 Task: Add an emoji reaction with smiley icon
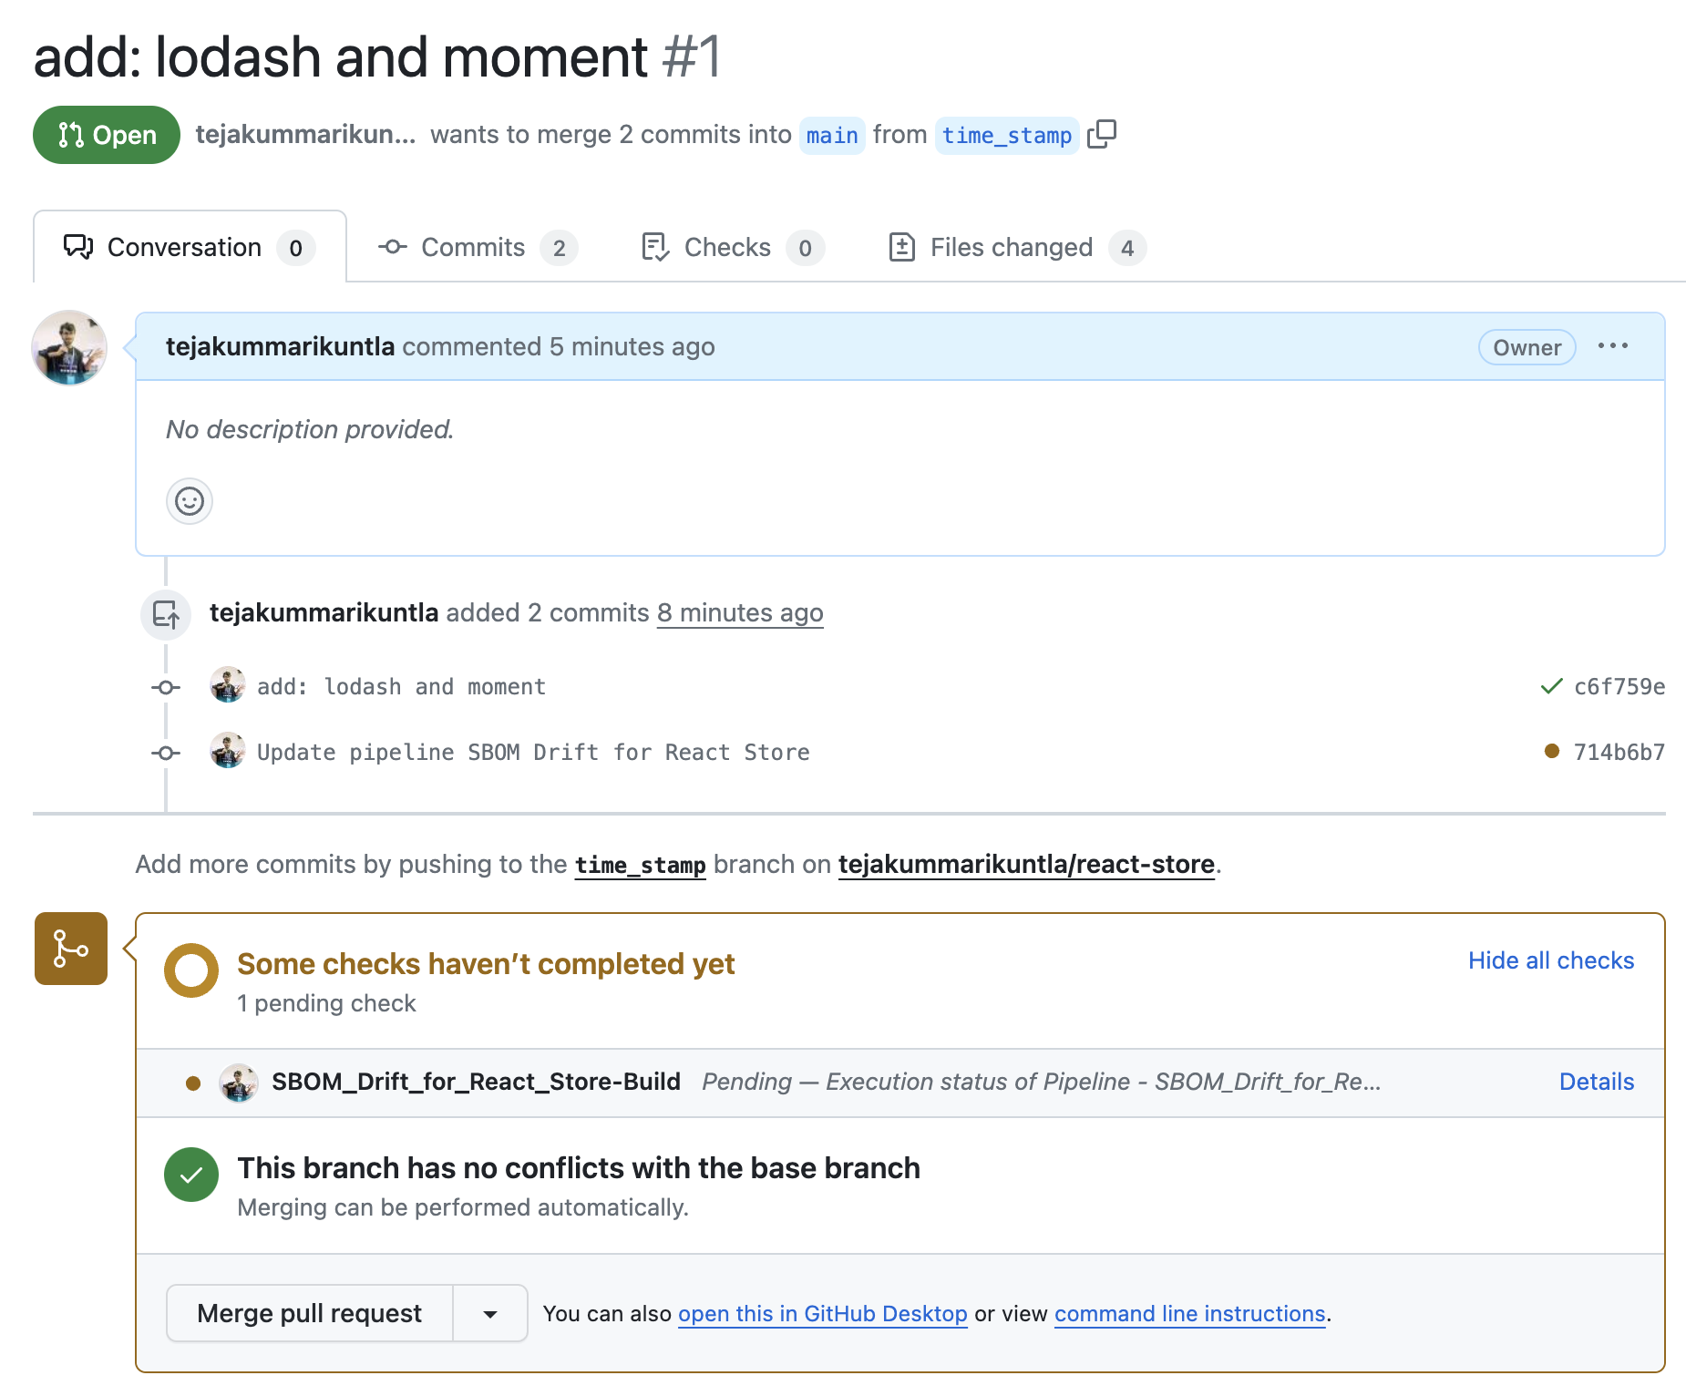point(190,501)
